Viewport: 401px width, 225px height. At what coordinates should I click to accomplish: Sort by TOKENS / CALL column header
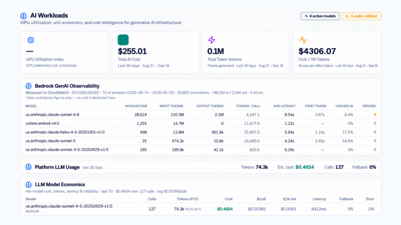tap(248, 106)
